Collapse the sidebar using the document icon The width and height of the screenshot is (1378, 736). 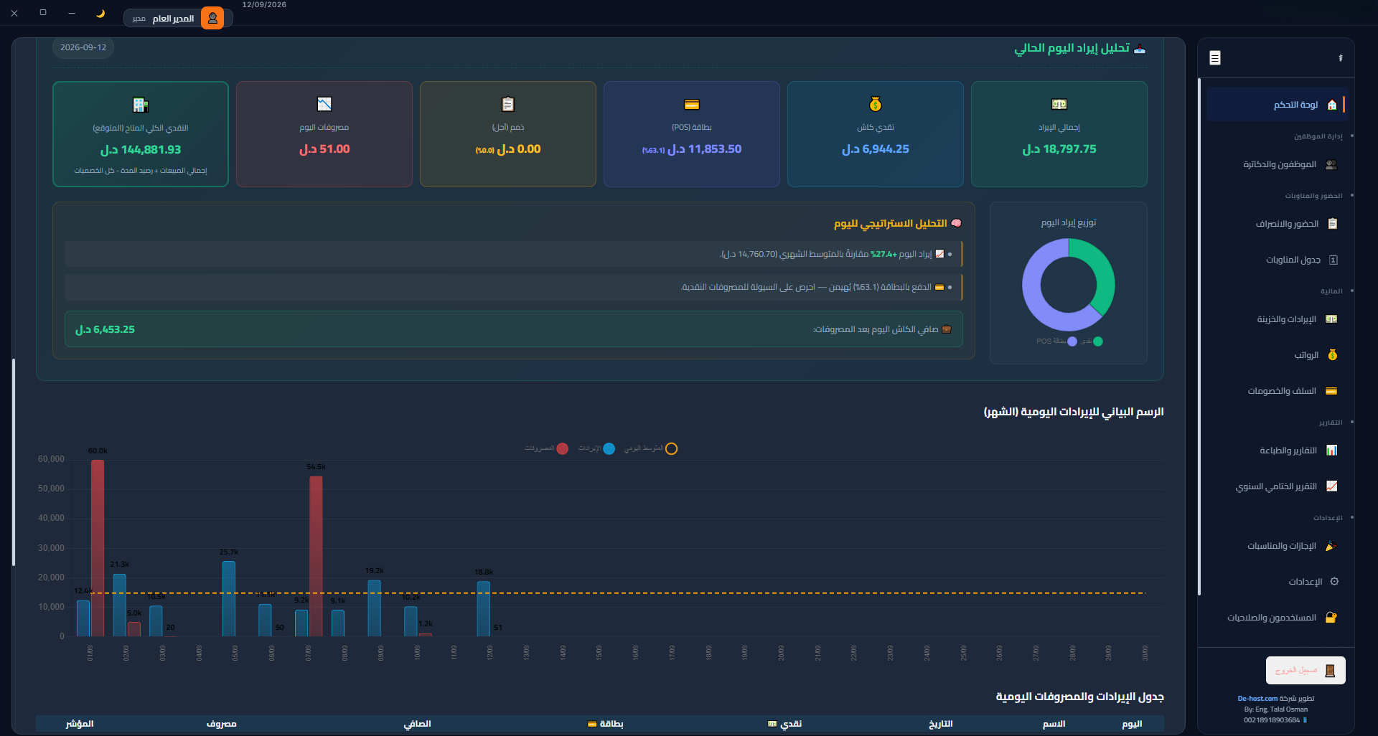[1214, 58]
